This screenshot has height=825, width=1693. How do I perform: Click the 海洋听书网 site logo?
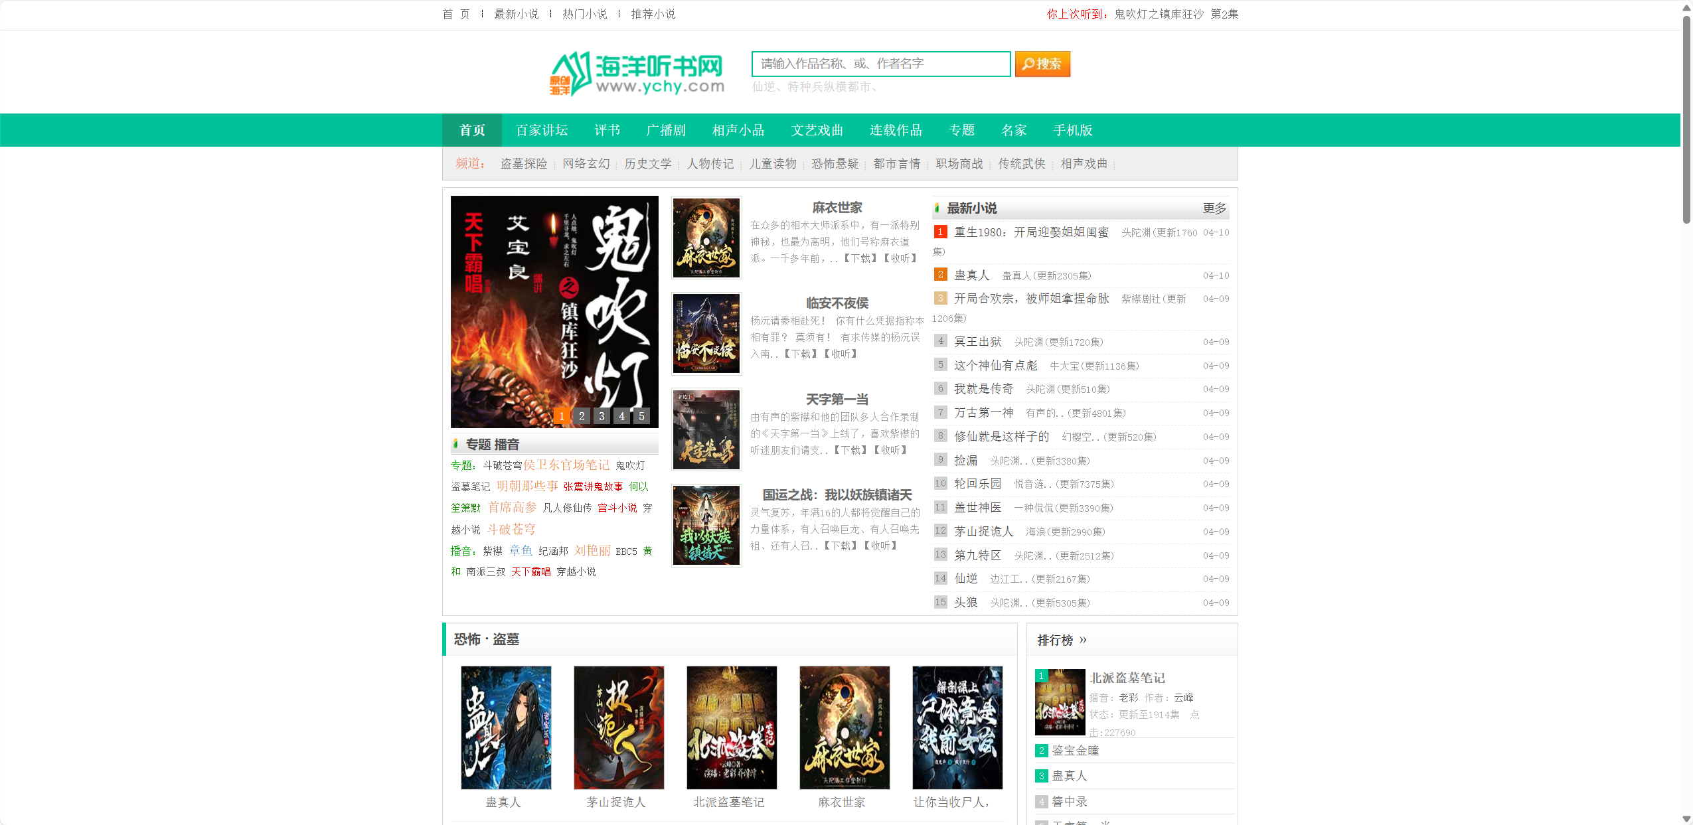tap(636, 74)
